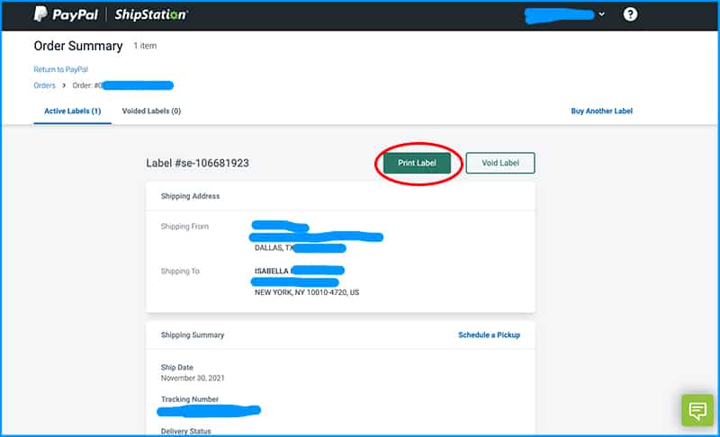Select the NEW YORK, NY 10010-4720 address line
The image size is (720, 437).
coord(307,292)
